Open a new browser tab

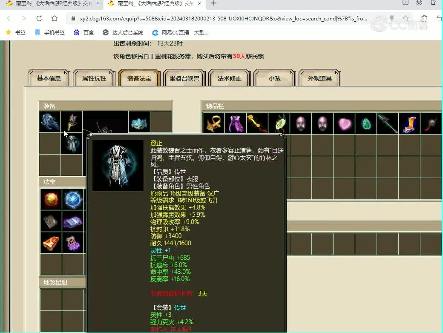[214, 3]
